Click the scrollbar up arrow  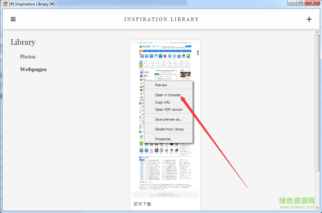click(x=317, y=32)
